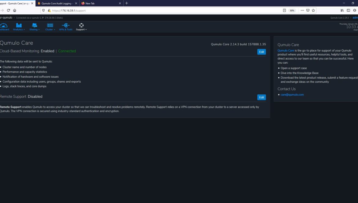The width and height of the screenshot is (358, 203).
Task: Close the Qumulo Core Audit Logging tab
Action: pyautogui.click(x=76, y=3)
